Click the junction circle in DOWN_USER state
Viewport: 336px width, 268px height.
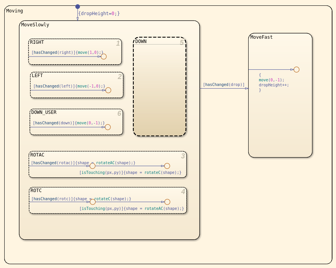108,127
